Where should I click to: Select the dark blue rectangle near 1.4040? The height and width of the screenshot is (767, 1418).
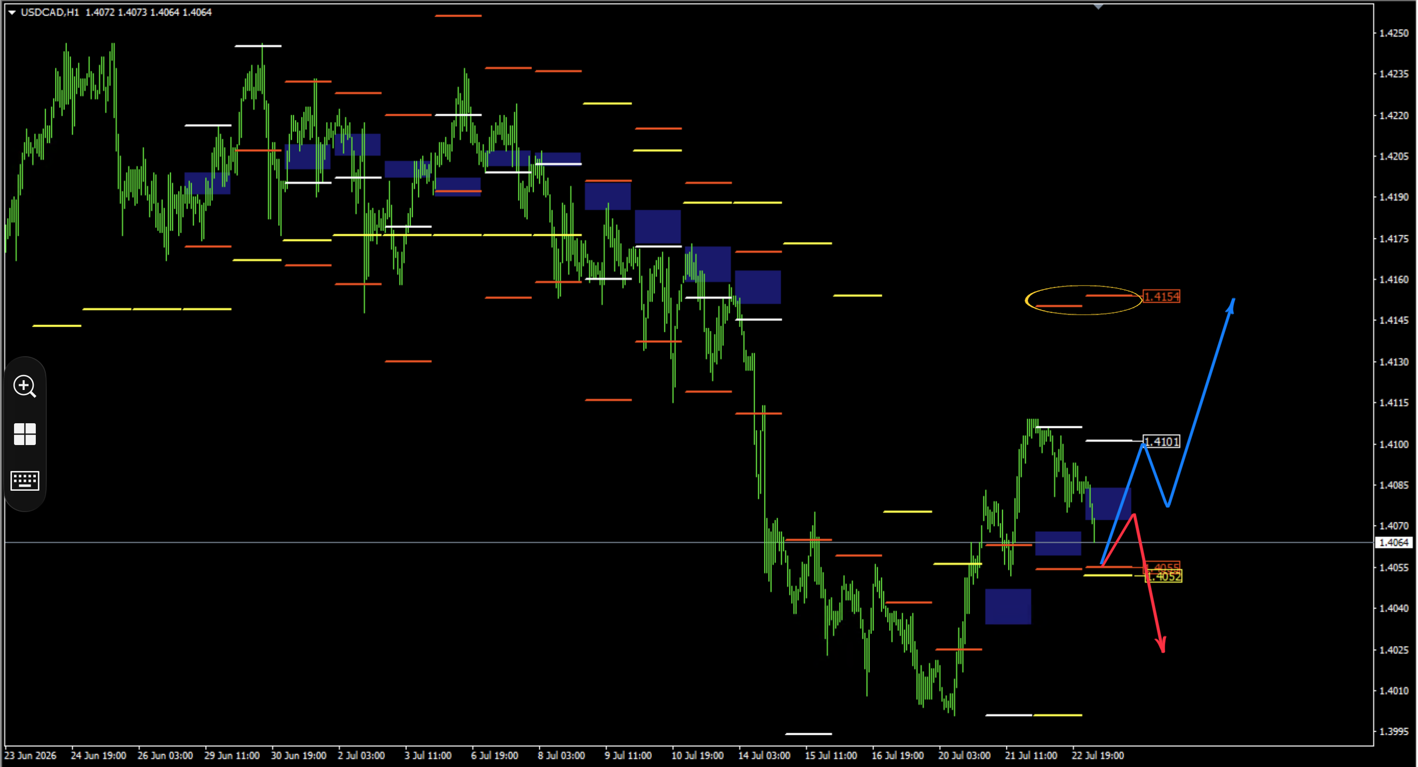(x=1008, y=607)
